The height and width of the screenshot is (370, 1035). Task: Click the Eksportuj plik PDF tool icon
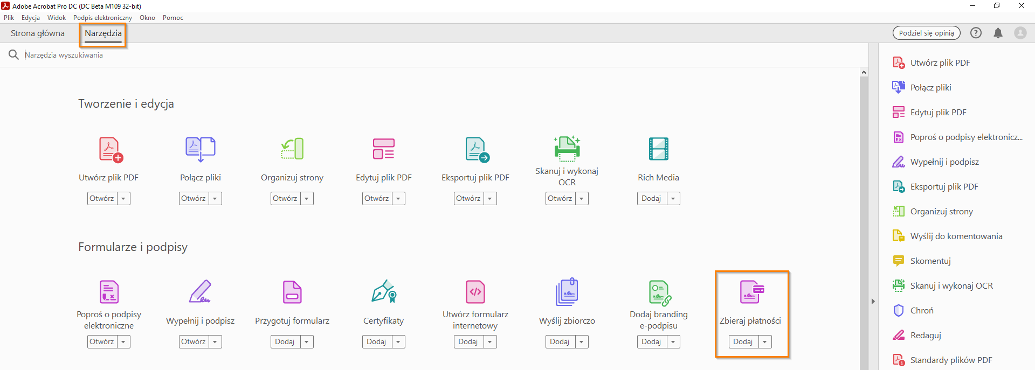(477, 149)
